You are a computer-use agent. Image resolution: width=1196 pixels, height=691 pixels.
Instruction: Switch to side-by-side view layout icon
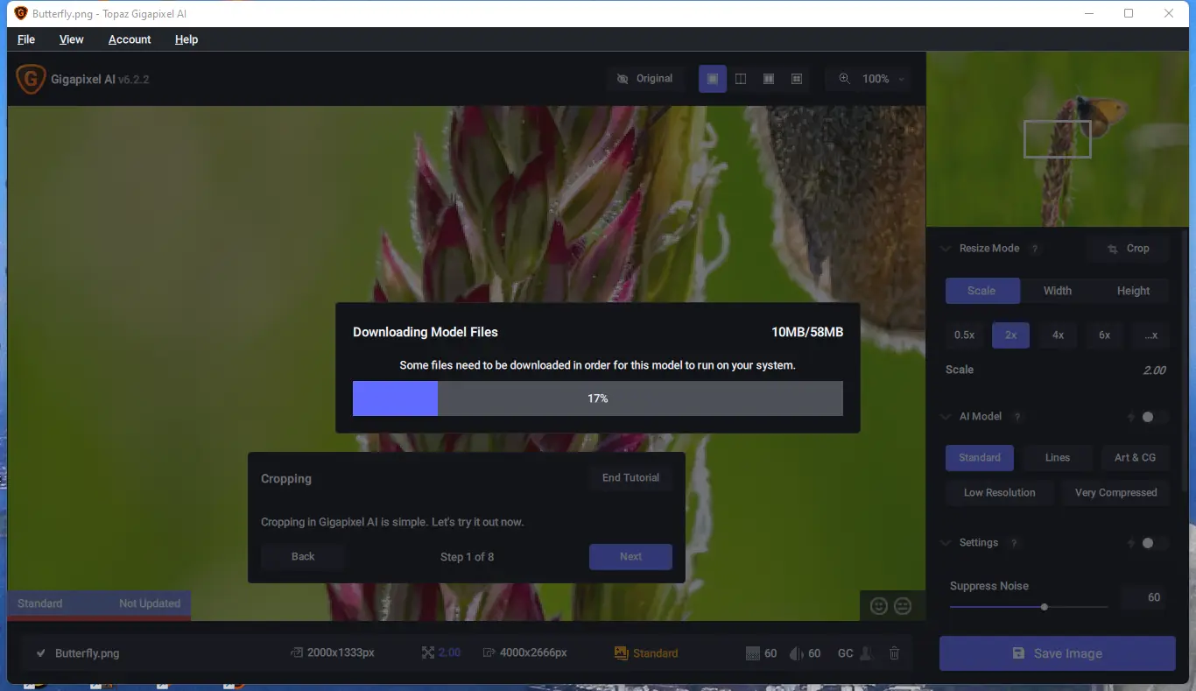click(x=769, y=79)
